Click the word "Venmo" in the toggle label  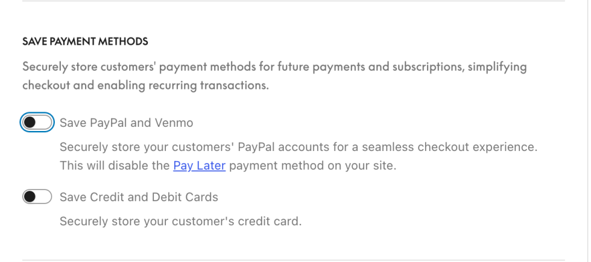174,123
